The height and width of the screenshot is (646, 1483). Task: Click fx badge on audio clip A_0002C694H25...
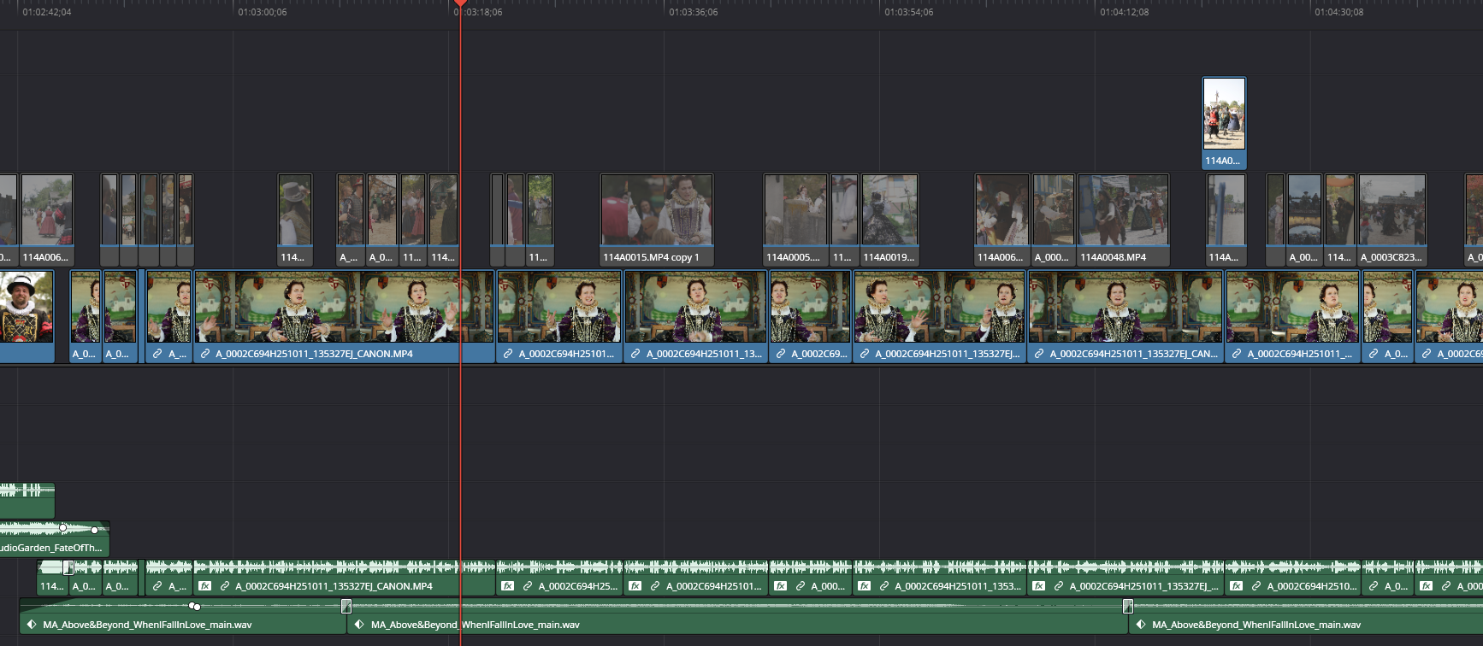pos(508,586)
